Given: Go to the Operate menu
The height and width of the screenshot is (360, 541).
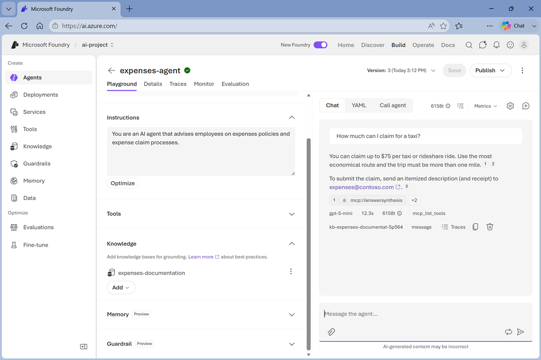Looking at the screenshot, I should [x=423, y=45].
